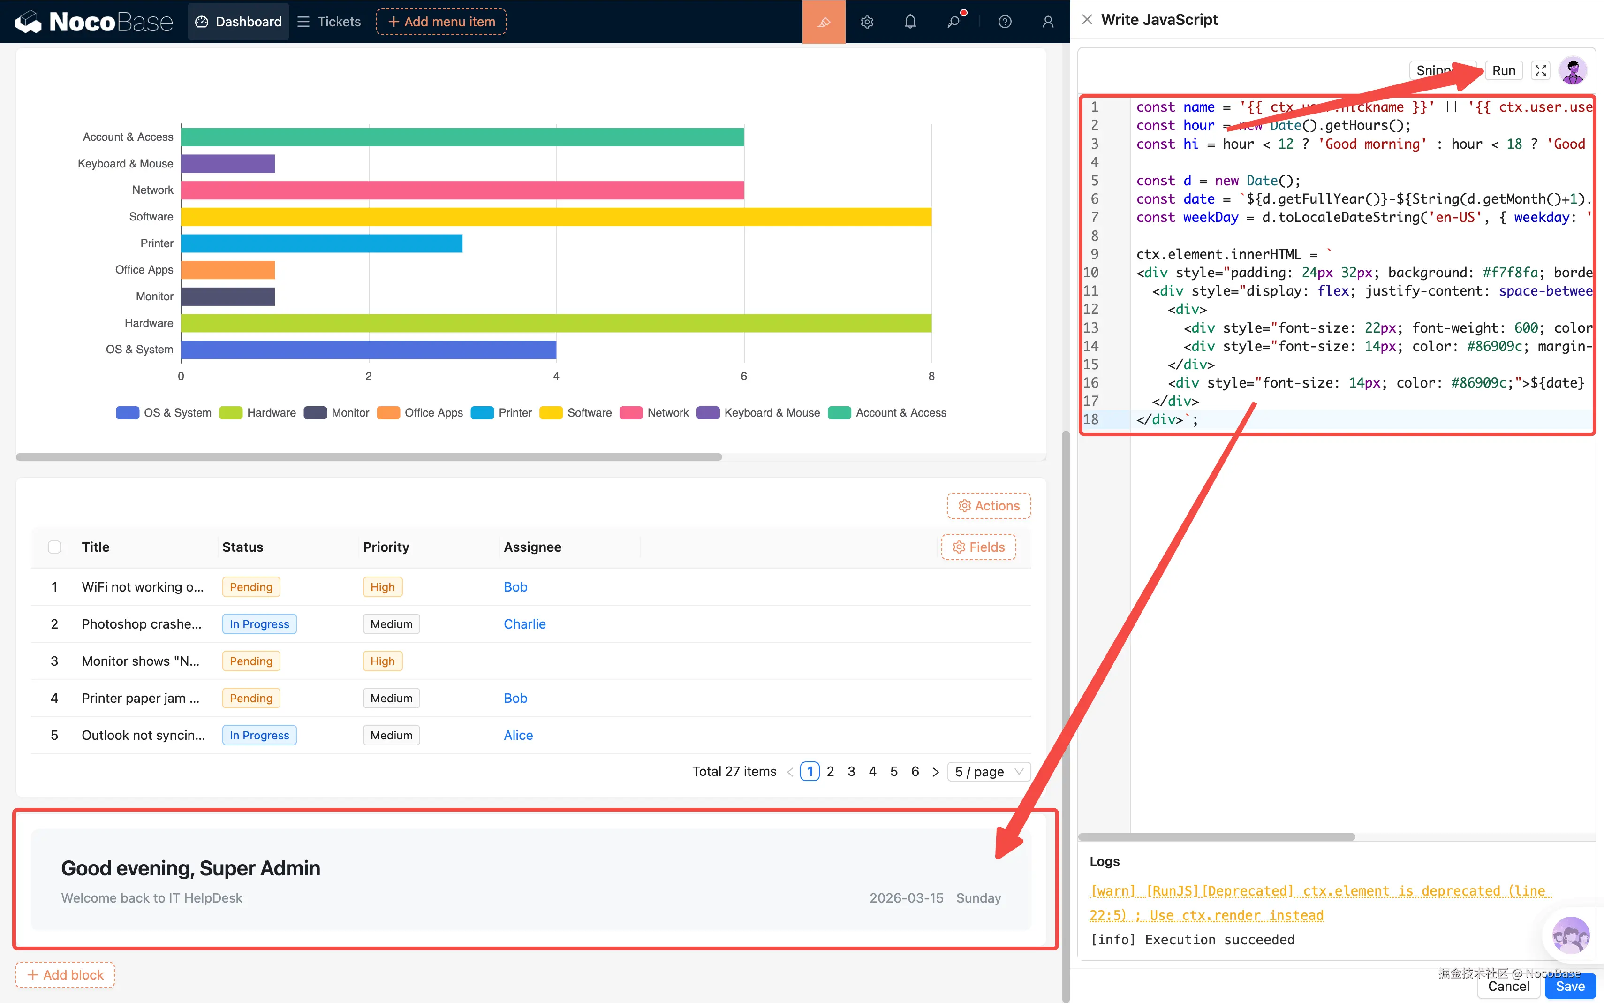Click the search icon with red dot
The image size is (1604, 1003).
(x=953, y=22)
